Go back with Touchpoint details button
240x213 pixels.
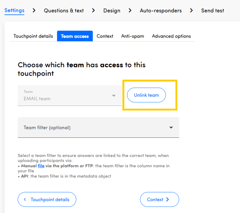pyautogui.click(x=47, y=199)
